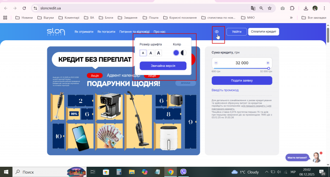This screenshot has height=177, width=330.
Task: Open Viber from the taskbar
Action: coord(183,172)
